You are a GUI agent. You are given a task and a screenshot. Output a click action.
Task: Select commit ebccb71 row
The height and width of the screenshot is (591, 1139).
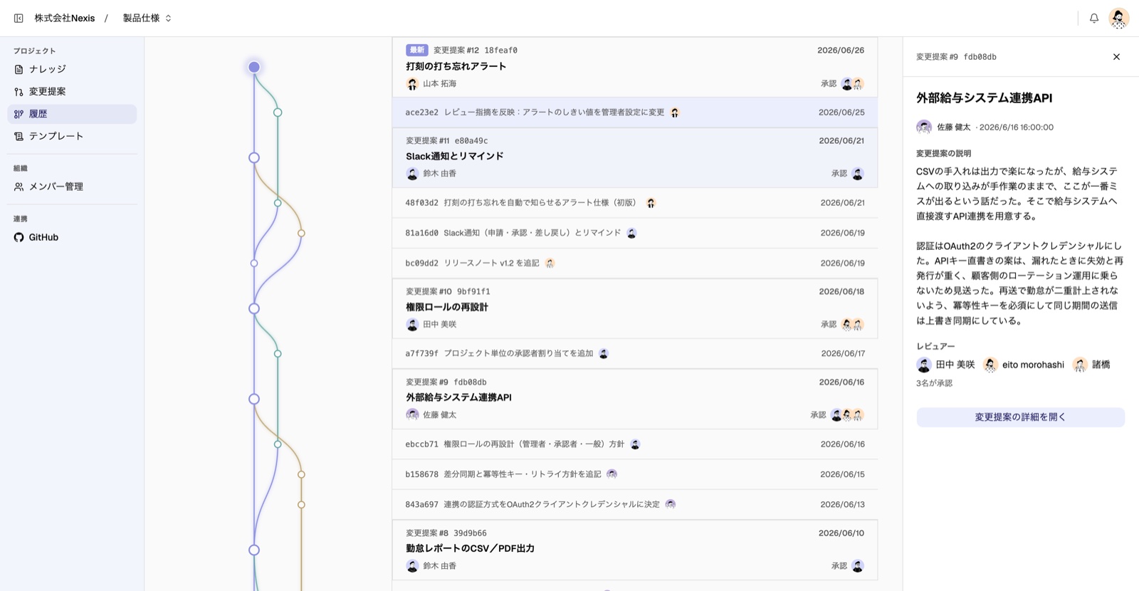point(634,444)
